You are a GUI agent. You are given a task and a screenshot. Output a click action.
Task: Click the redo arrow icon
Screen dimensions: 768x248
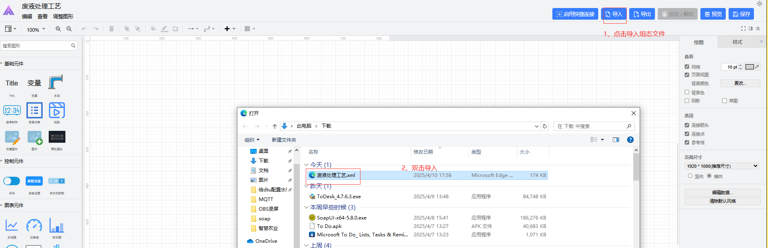(x=96, y=29)
